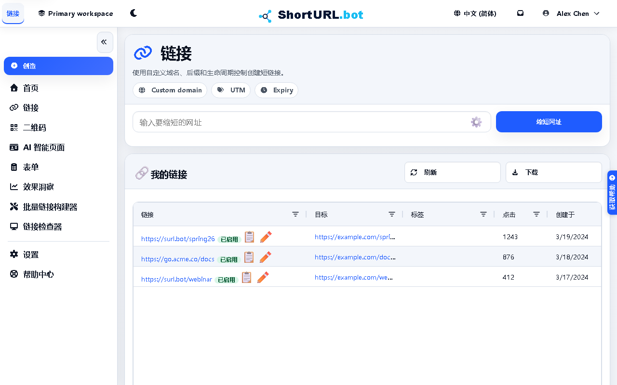The width and height of the screenshot is (617, 385).
Task: Click the click count 1243
Action: (510, 237)
